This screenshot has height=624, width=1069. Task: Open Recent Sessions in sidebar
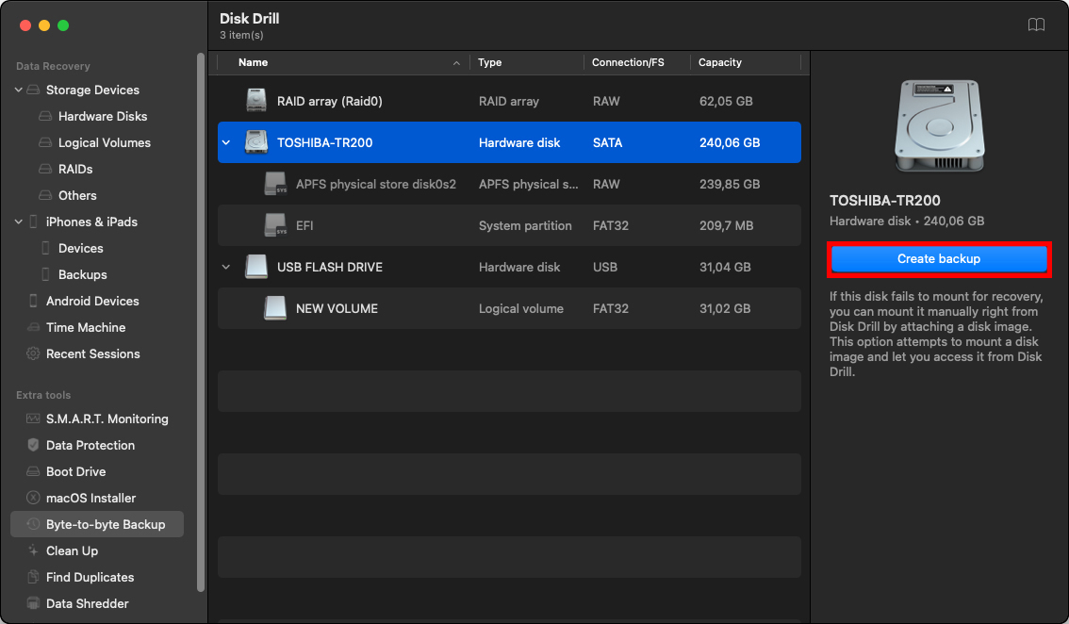click(x=93, y=353)
